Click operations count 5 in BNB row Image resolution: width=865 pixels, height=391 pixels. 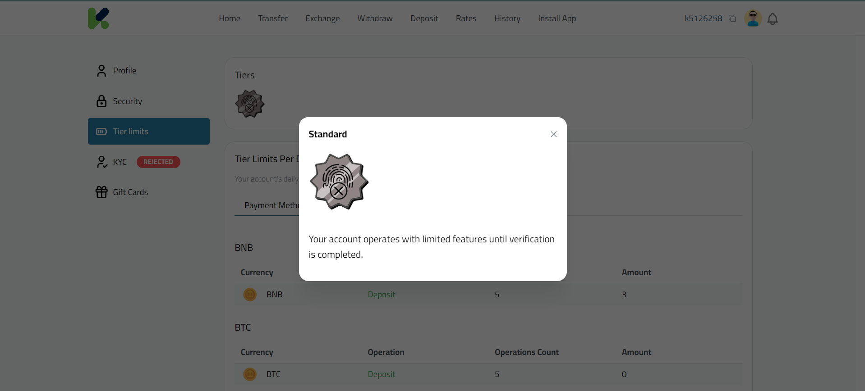(x=497, y=295)
